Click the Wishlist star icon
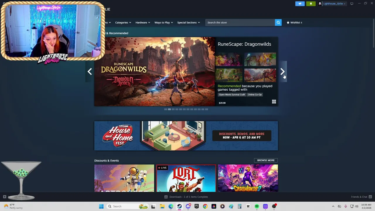 [288, 22]
